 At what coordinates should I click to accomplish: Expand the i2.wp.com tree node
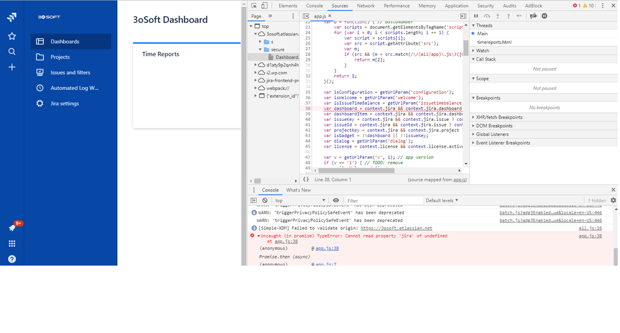(256, 73)
